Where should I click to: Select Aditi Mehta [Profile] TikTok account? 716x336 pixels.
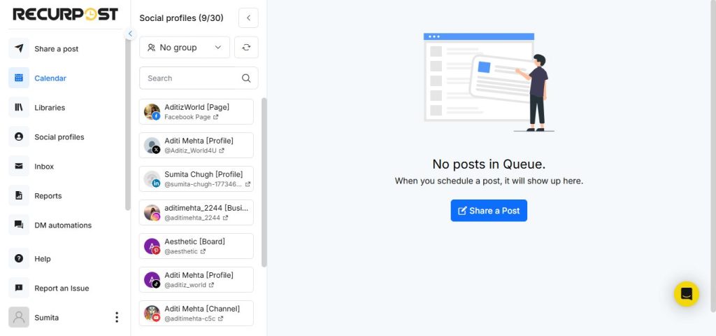coord(196,280)
